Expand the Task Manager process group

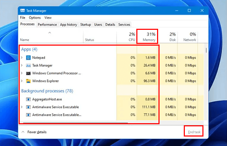[x=22, y=65]
